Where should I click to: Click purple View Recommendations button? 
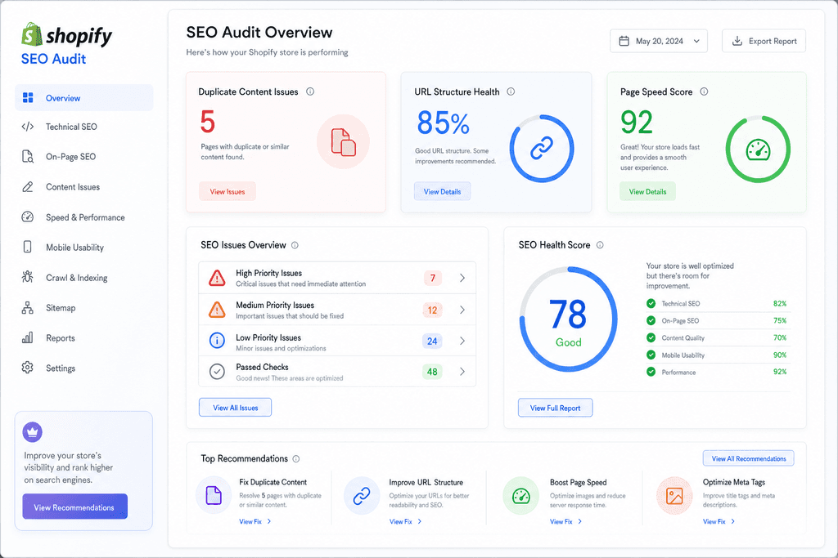[74, 507]
